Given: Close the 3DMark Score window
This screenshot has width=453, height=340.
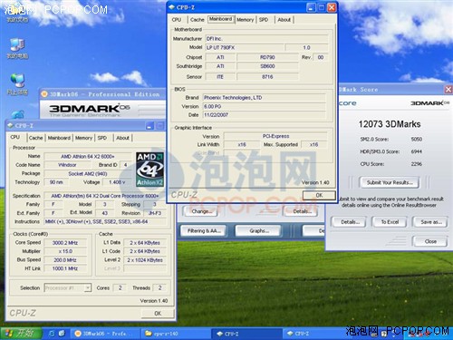Looking at the screenshot, I should click(448, 90).
